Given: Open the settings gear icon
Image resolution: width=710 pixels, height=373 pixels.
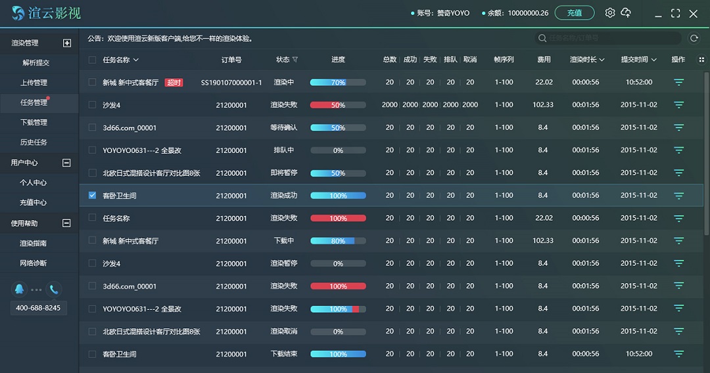Looking at the screenshot, I should 609,13.
